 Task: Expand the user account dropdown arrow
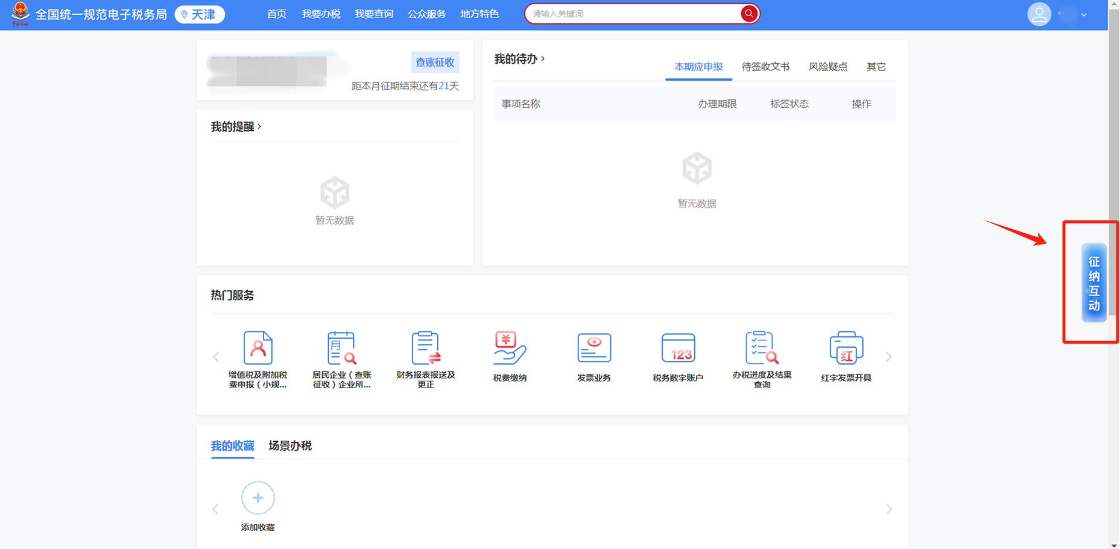click(x=1084, y=14)
